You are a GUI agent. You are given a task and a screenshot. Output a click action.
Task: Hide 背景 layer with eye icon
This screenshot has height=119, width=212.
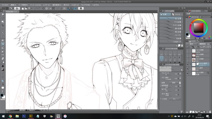[187, 74]
